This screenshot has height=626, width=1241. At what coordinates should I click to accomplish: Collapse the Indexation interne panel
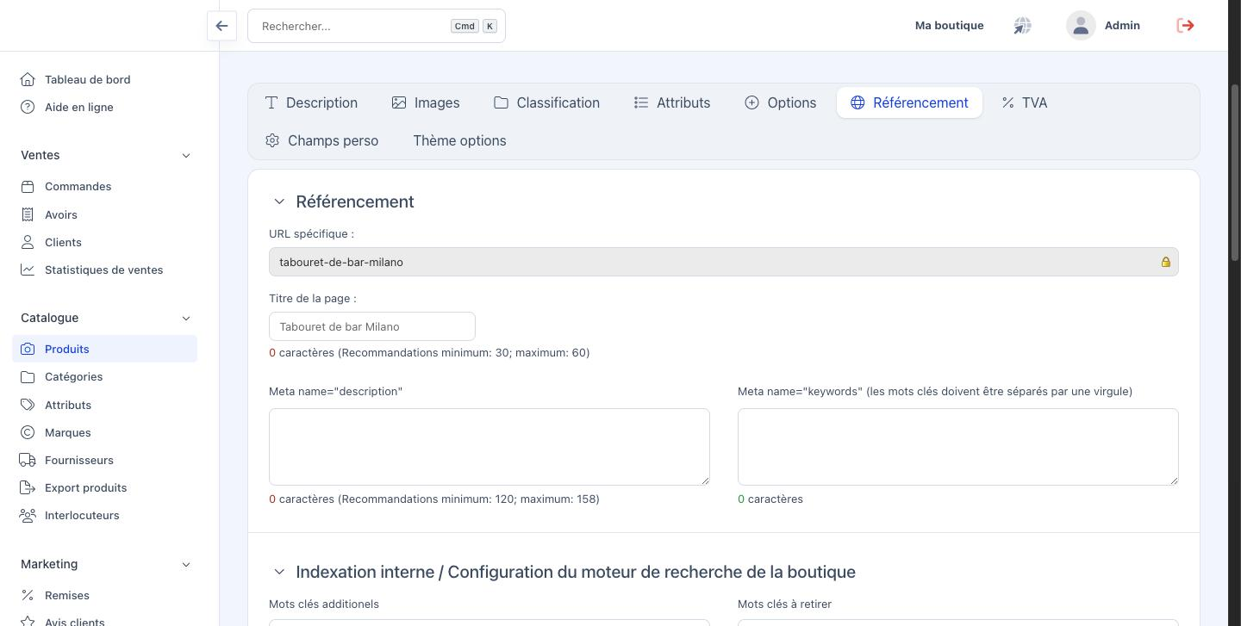(x=279, y=572)
